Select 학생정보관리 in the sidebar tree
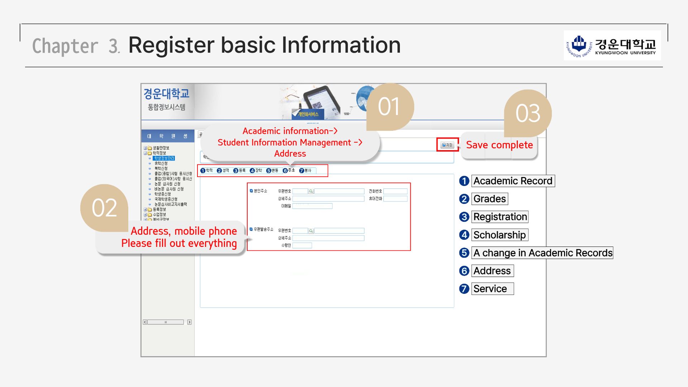The height and width of the screenshot is (387, 688). (164, 158)
